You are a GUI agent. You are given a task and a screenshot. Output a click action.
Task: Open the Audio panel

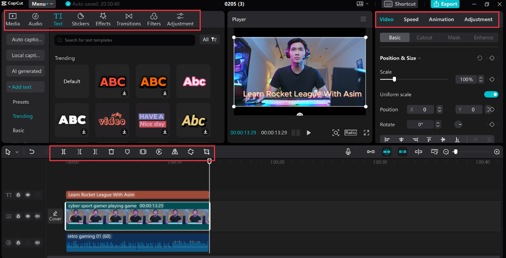coord(35,20)
